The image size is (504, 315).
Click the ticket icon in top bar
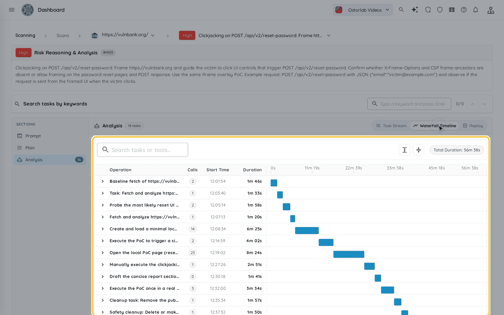point(452,10)
